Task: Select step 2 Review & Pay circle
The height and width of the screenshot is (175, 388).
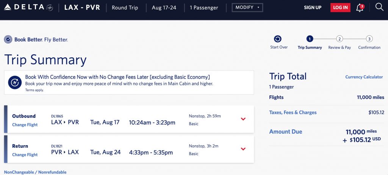Action: click(339, 39)
